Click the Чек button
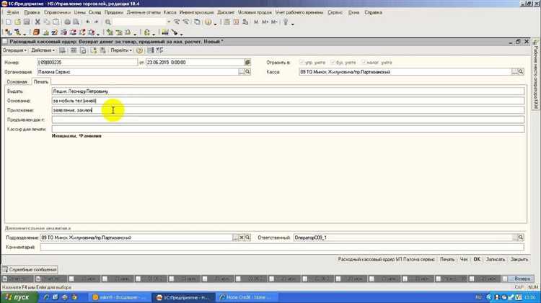Image resolution: width=541 pixels, height=303 pixels. click(x=464, y=259)
